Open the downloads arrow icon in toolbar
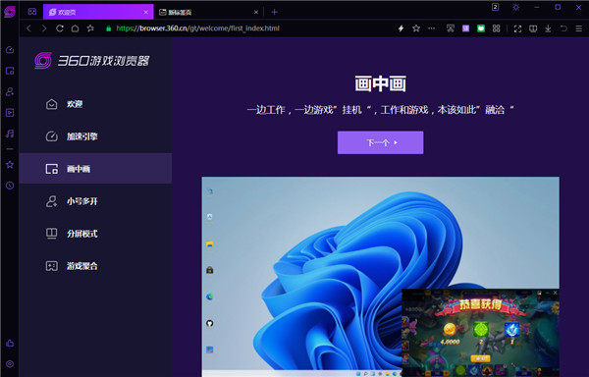Viewport: 589px width, 377px height. click(x=548, y=28)
